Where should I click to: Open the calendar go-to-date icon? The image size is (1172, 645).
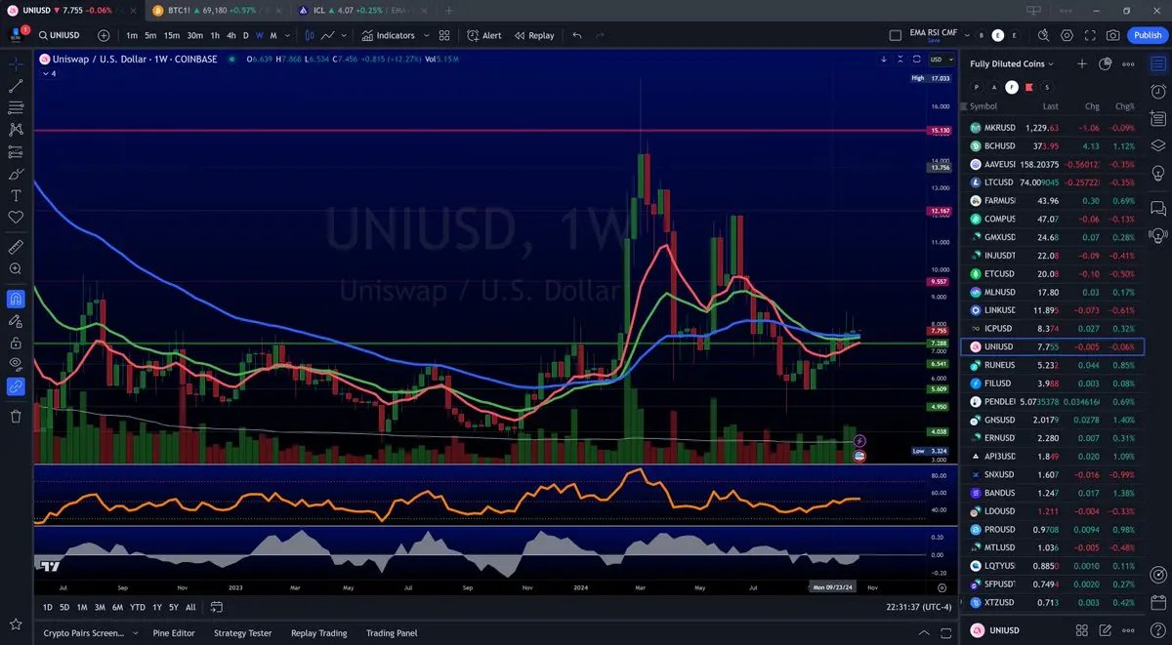pos(217,607)
